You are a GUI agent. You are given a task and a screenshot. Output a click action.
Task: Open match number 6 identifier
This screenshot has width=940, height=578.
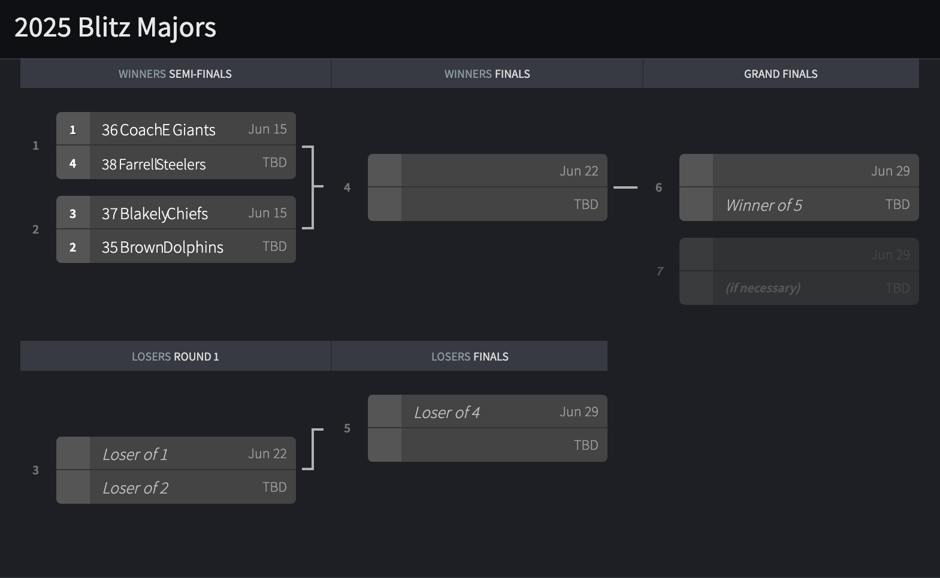click(659, 187)
